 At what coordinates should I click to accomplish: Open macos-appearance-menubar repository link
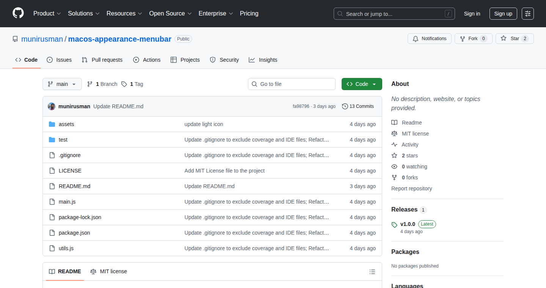[x=120, y=39]
